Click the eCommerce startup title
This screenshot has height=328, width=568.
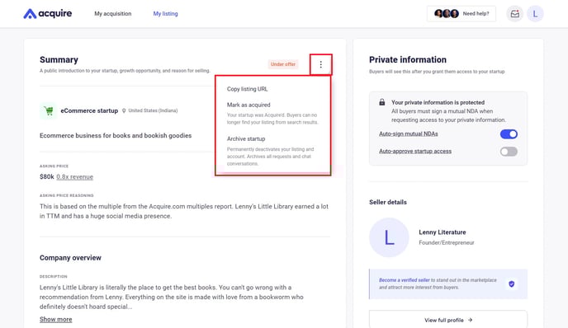click(89, 110)
